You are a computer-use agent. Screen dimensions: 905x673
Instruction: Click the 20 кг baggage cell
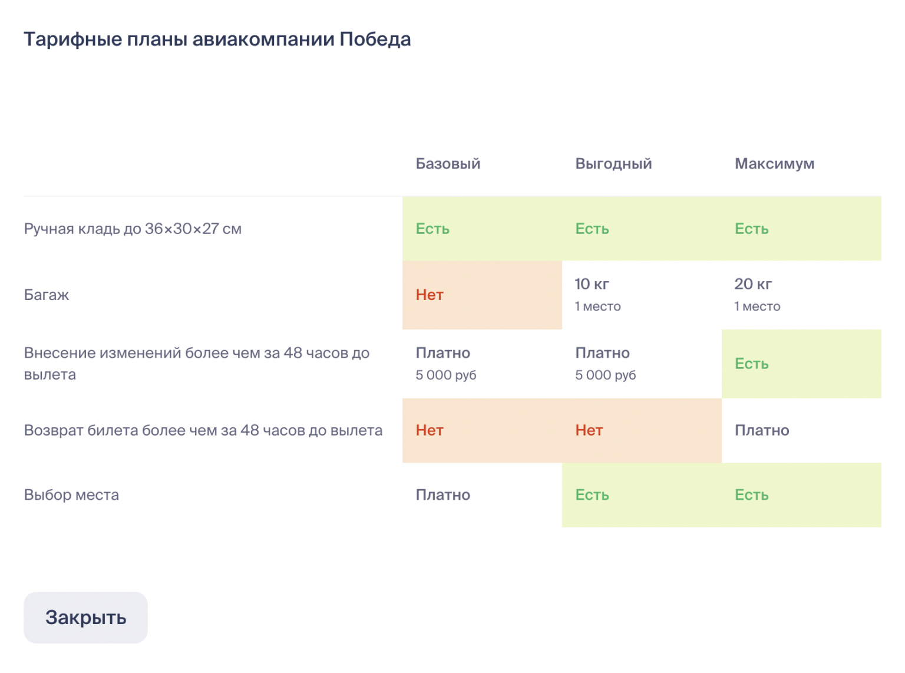(757, 294)
